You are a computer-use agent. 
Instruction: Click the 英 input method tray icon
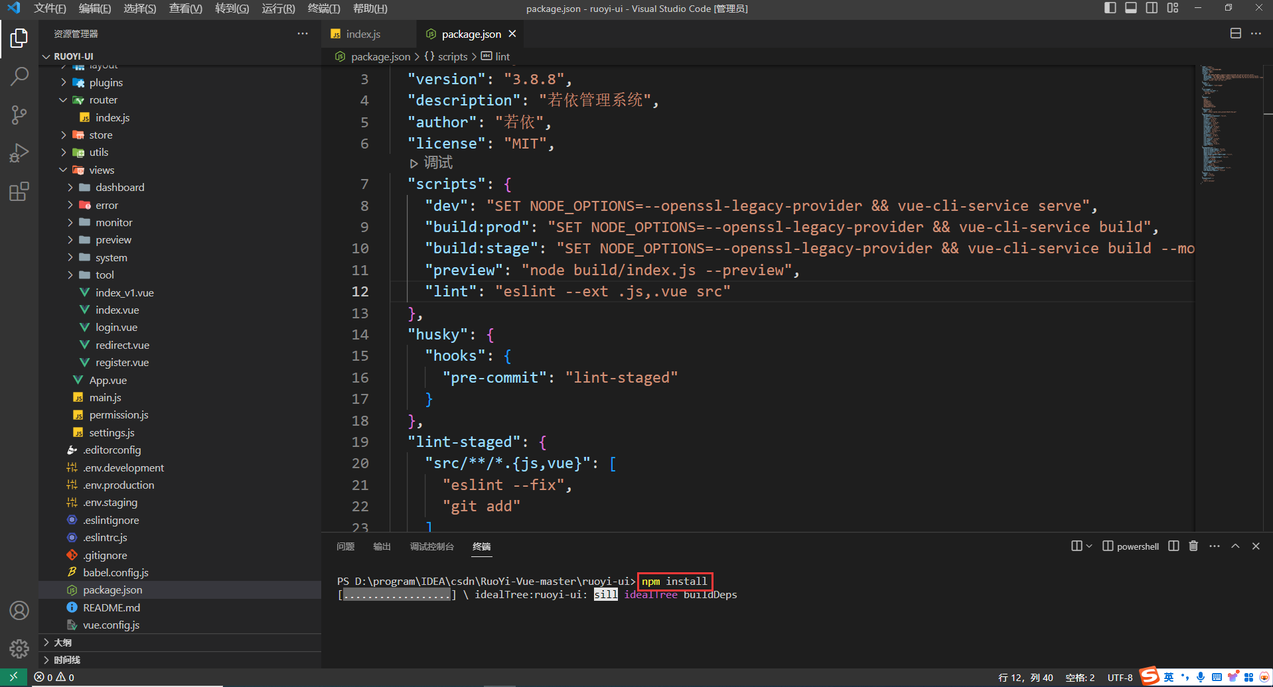1169,677
